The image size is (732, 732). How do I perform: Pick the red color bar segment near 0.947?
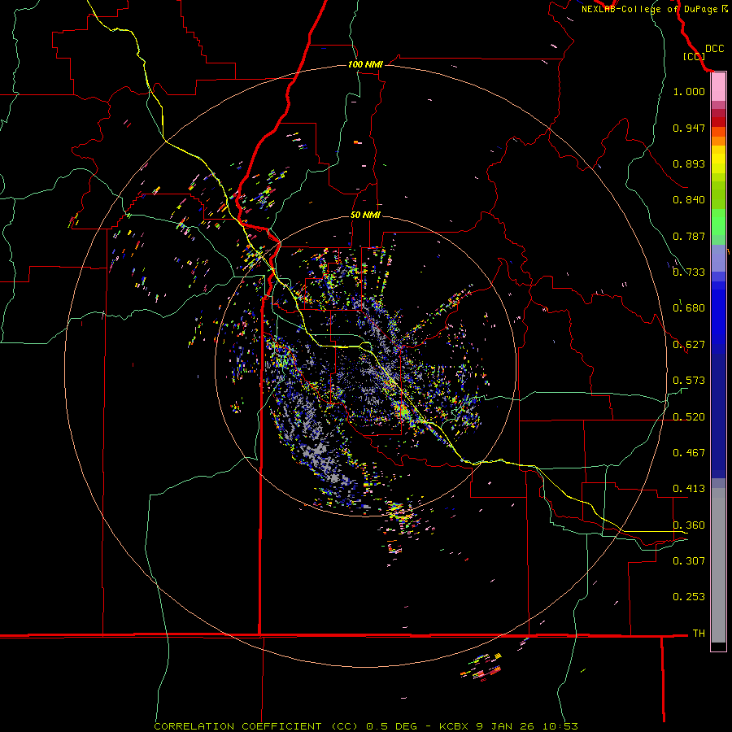point(718,122)
